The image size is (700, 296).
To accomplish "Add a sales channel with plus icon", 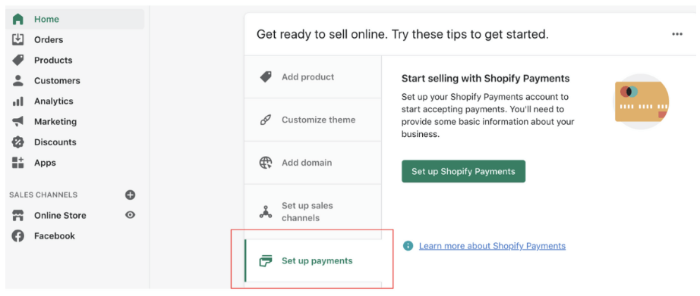I will click(x=130, y=195).
